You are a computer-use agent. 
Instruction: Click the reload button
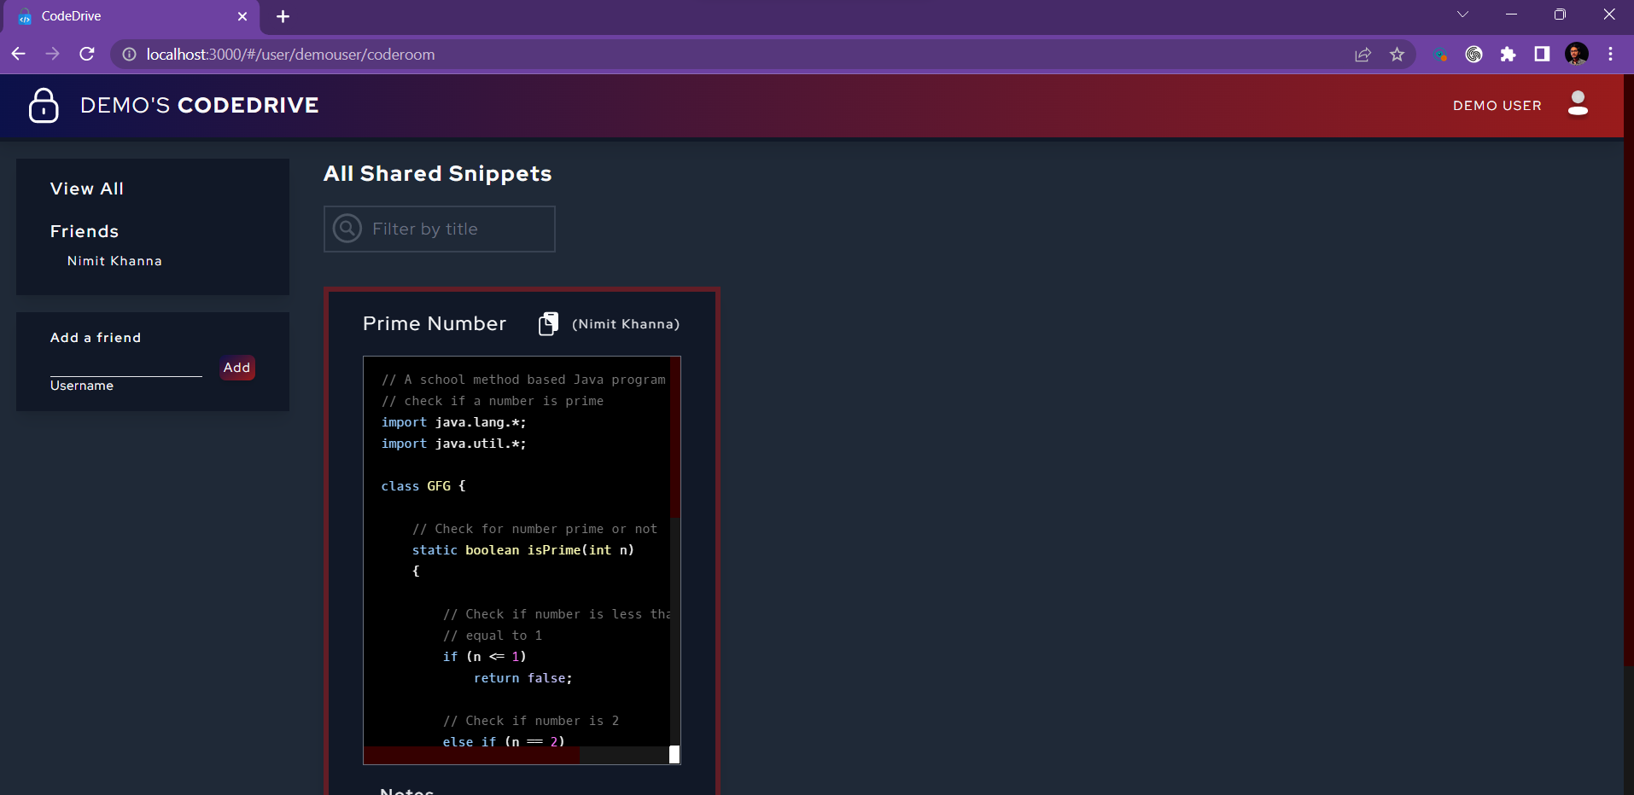click(87, 54)
